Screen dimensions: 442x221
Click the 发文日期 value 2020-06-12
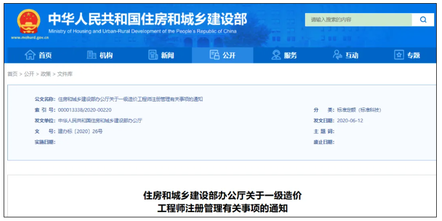pos(350,121)
